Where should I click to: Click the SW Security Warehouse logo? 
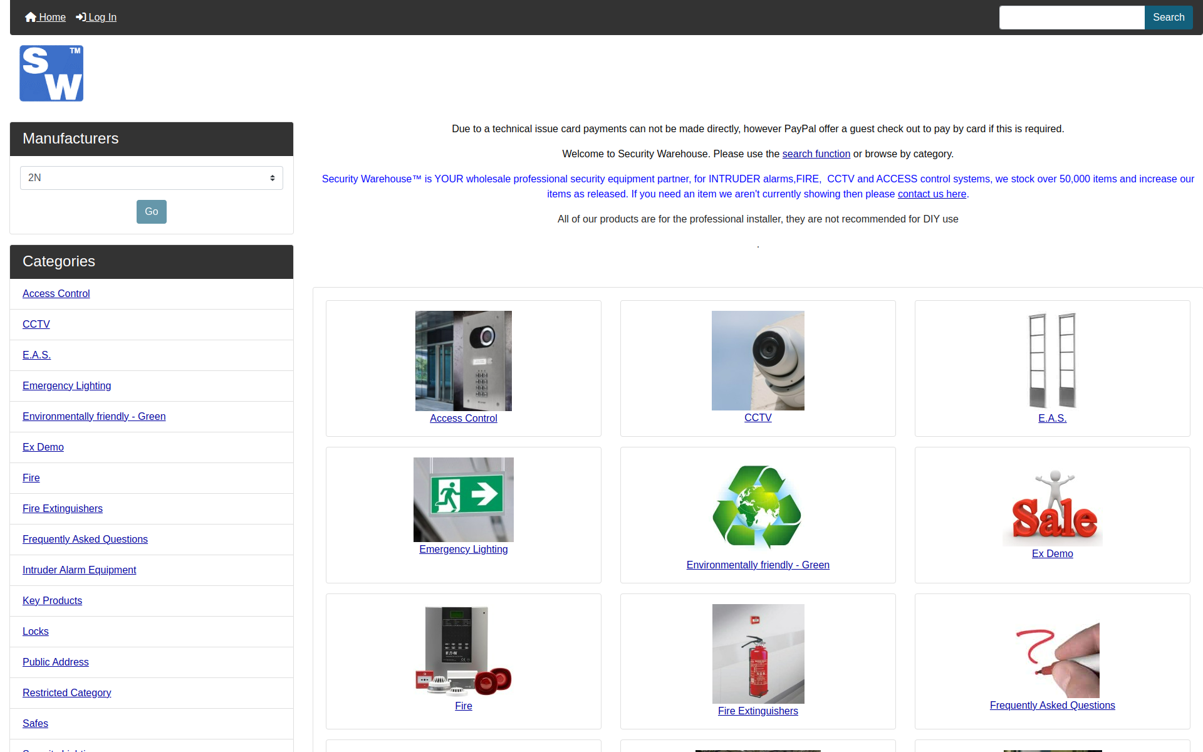51,73
